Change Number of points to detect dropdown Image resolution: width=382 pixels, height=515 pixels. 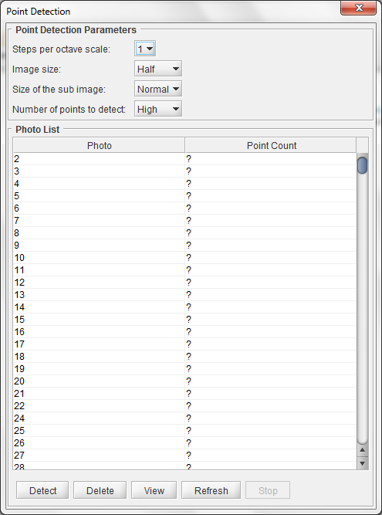[158, 109]
